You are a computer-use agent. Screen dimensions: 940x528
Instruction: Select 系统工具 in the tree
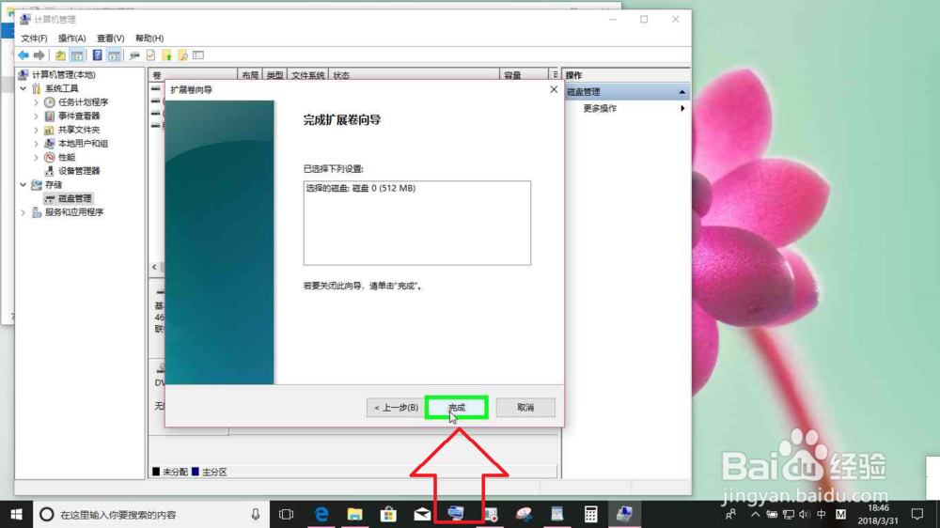[x=62, y=88]
